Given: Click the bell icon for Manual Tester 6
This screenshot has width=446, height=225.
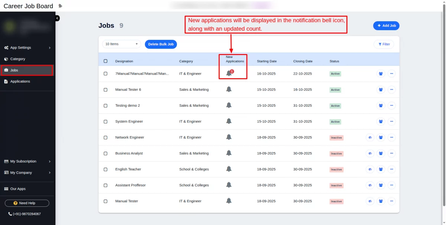Looking at the screenshot, I should pyautogui.click(x=229, y=89).
